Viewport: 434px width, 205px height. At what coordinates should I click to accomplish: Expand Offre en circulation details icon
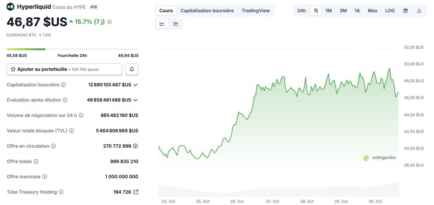tap(136, 146)
